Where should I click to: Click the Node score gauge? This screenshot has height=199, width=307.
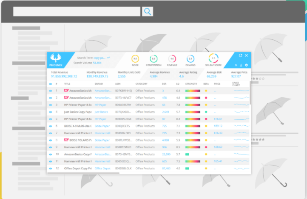135,59
